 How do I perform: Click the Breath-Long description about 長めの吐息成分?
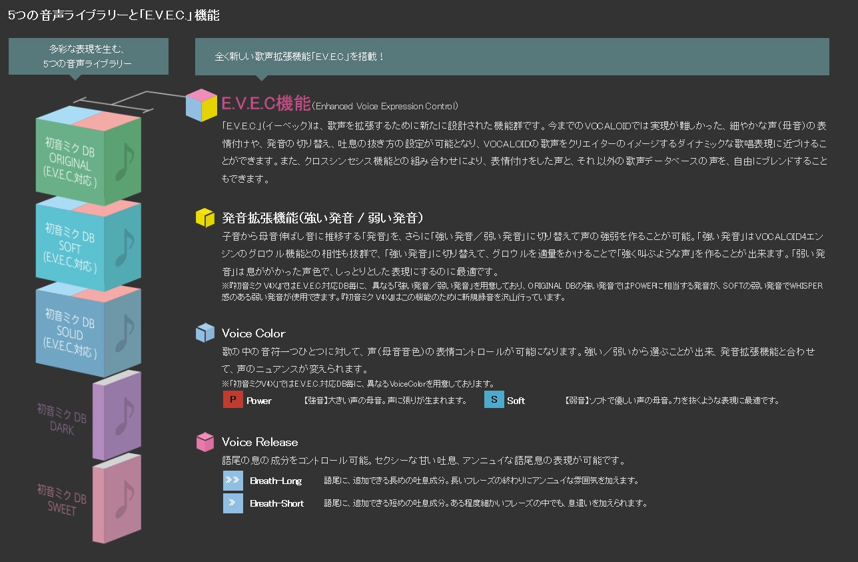(482, 481)
